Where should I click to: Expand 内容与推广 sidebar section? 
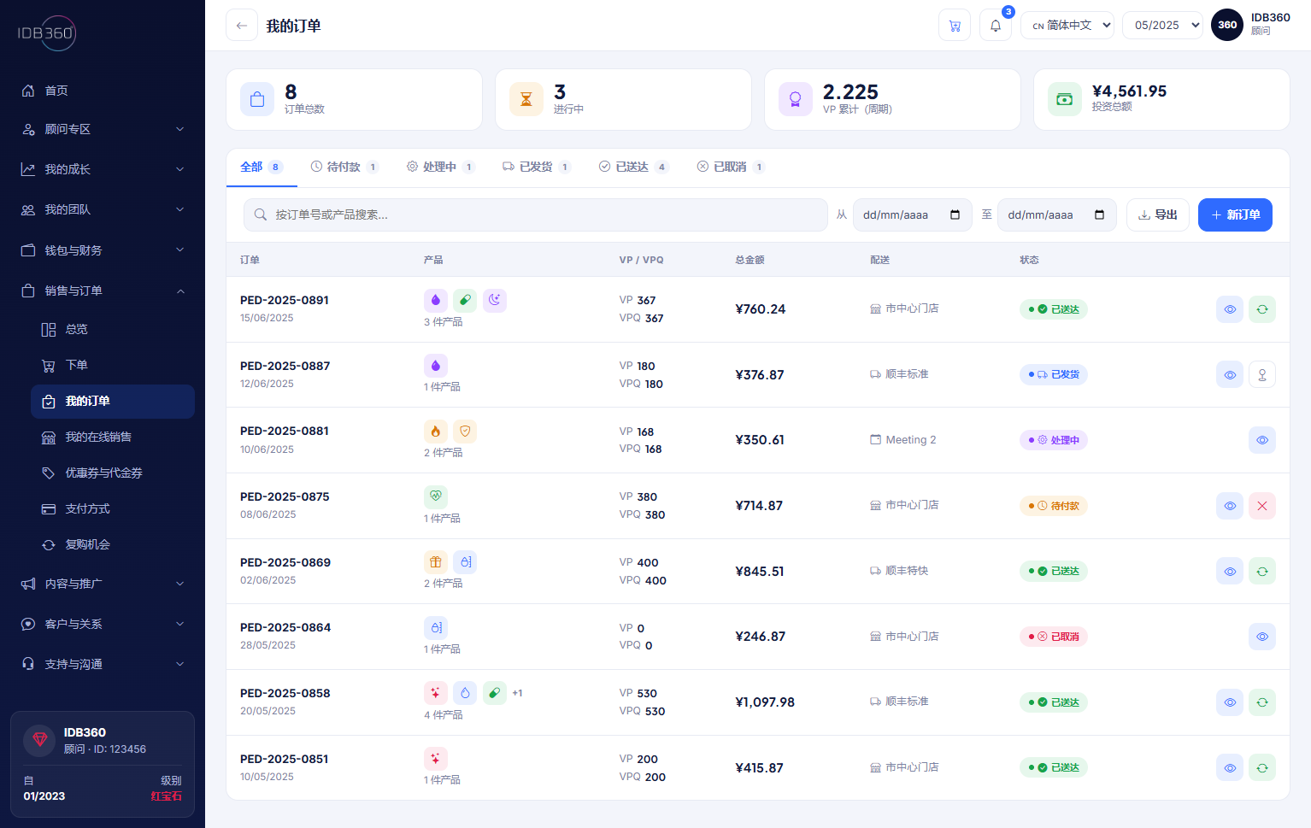point(103,584)
